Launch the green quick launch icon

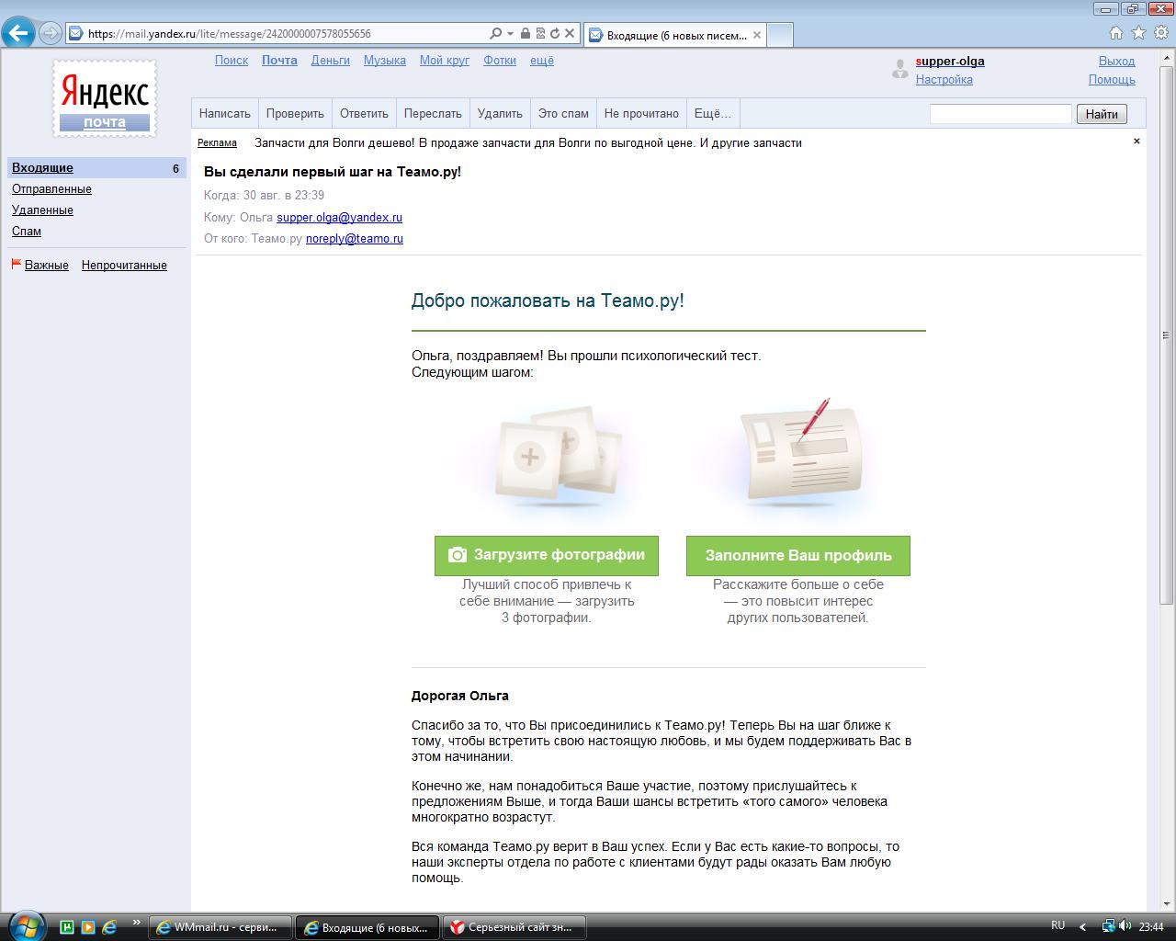click(67, 927)
